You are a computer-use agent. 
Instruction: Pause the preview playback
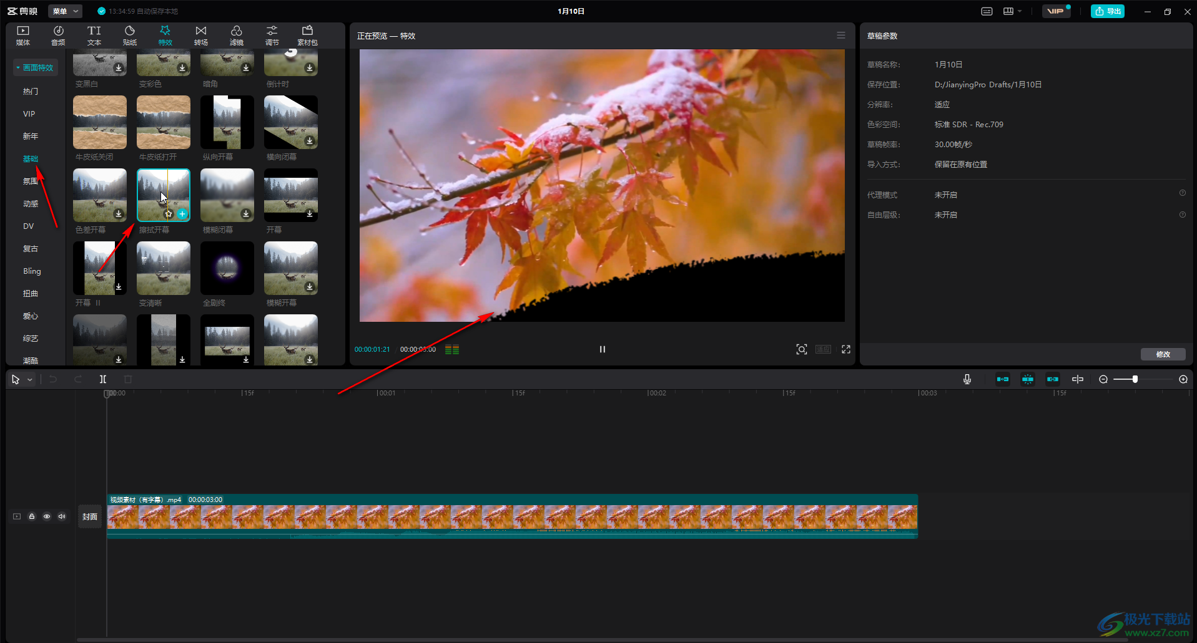click(603, 349)
